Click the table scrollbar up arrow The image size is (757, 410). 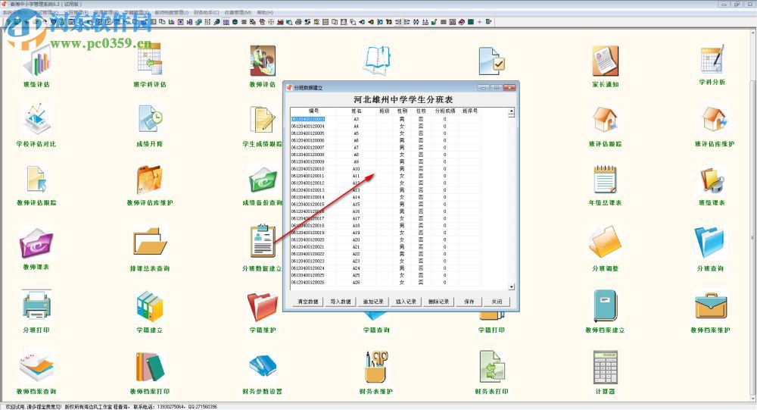(511, 112)
